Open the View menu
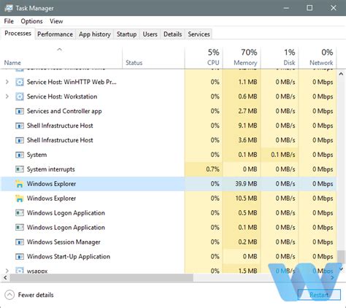The image size is (346, 308). [56, 21]
